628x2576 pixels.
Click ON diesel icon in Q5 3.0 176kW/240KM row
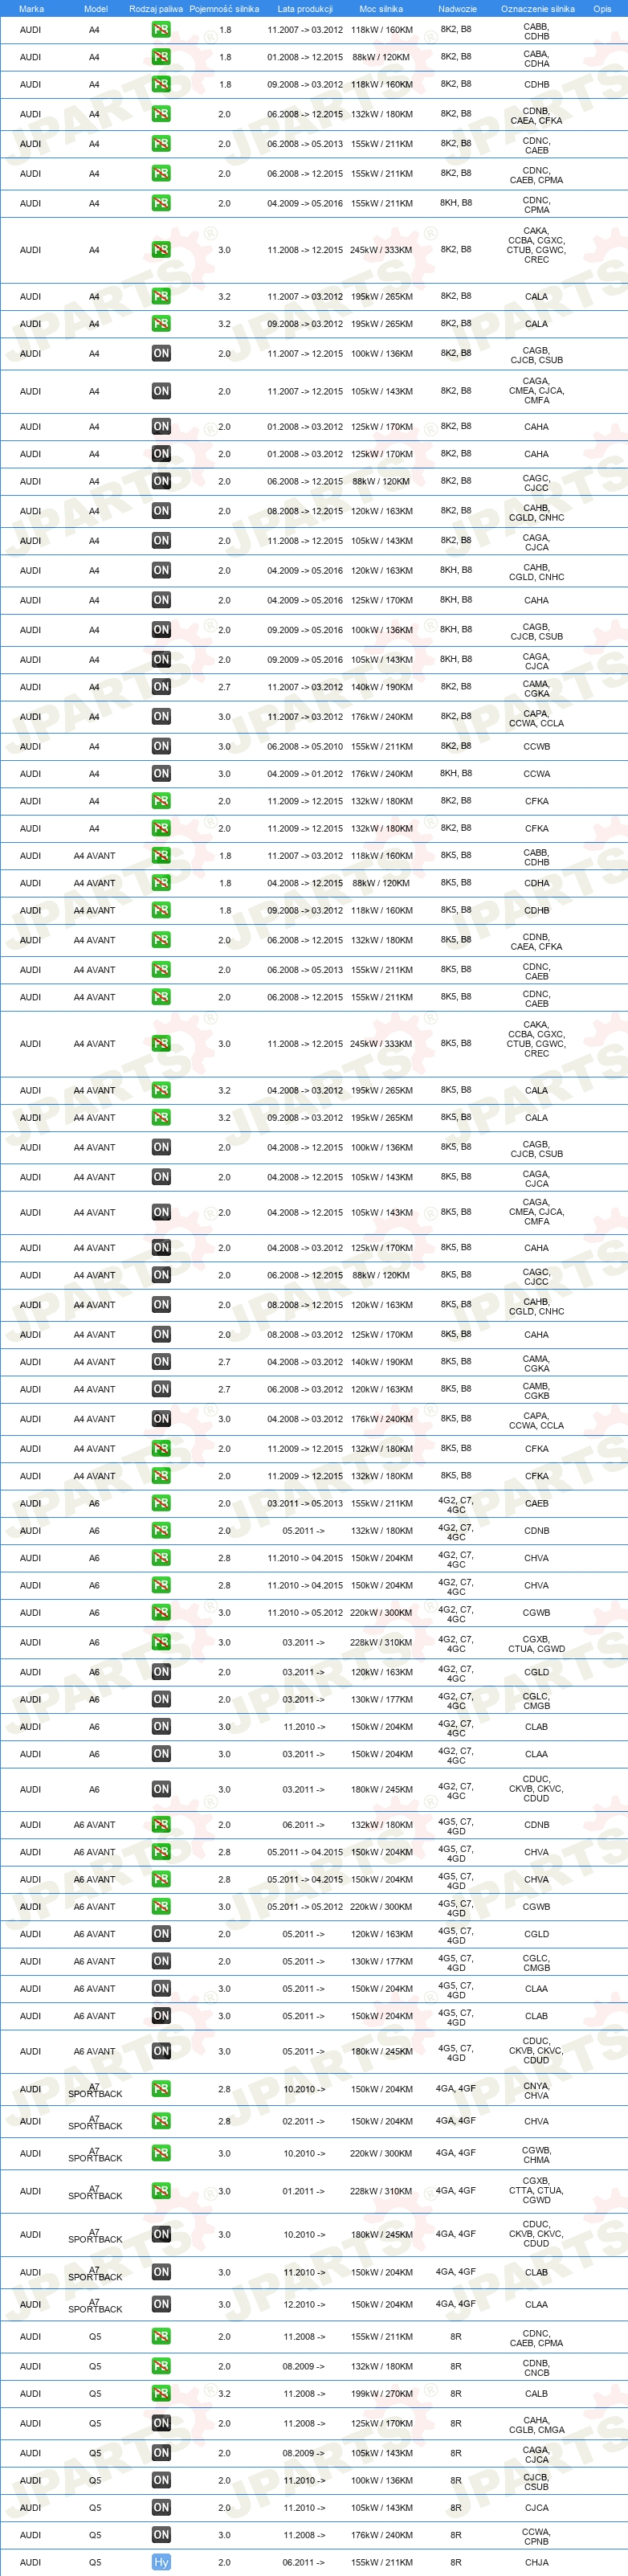[161, 2534]
